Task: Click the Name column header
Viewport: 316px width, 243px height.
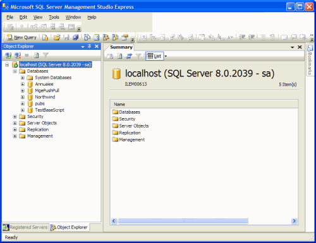Action: 204,104
